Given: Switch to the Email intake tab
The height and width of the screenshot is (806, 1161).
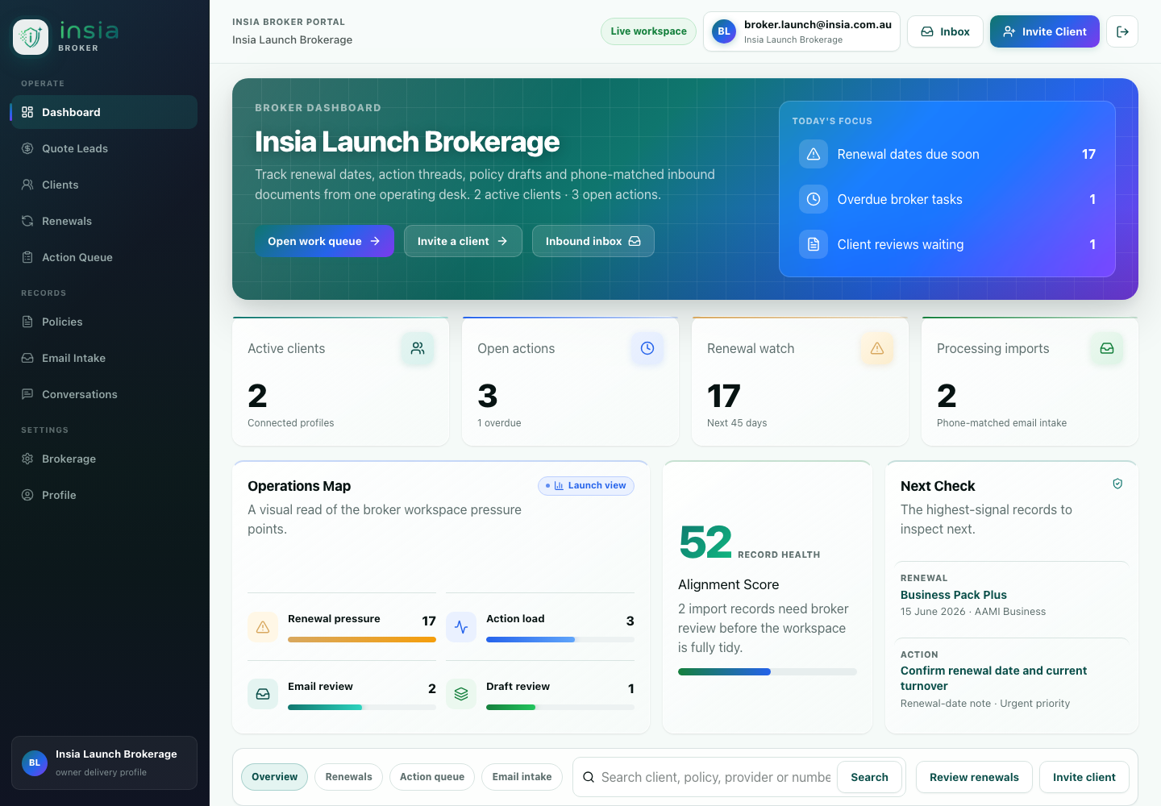Looking at the screenshot, I should (x=522, y=777).
